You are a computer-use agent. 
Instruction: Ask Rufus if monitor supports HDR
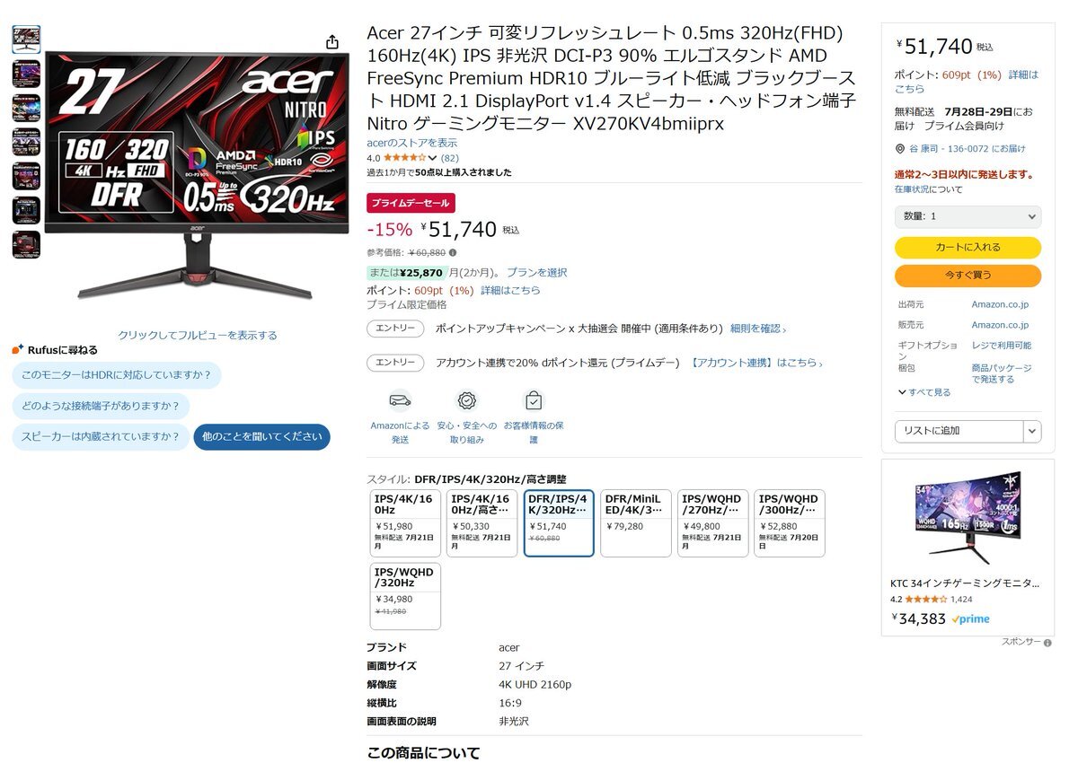point(117,375)
